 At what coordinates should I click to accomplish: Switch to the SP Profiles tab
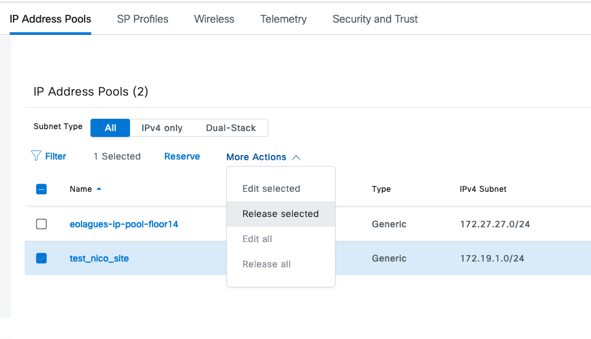coord(142,19)
